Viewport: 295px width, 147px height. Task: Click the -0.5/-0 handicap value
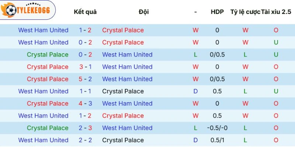click(217, 128)
